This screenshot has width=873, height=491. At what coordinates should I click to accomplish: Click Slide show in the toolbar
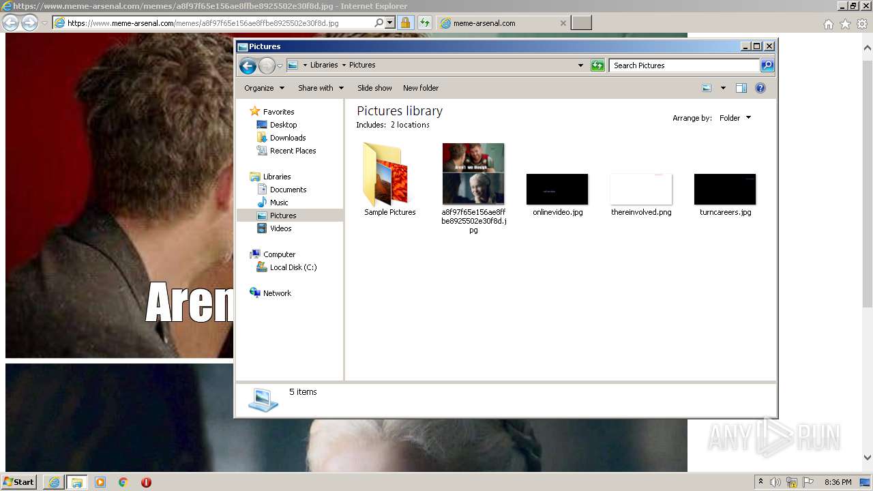(x=374, y=88)
